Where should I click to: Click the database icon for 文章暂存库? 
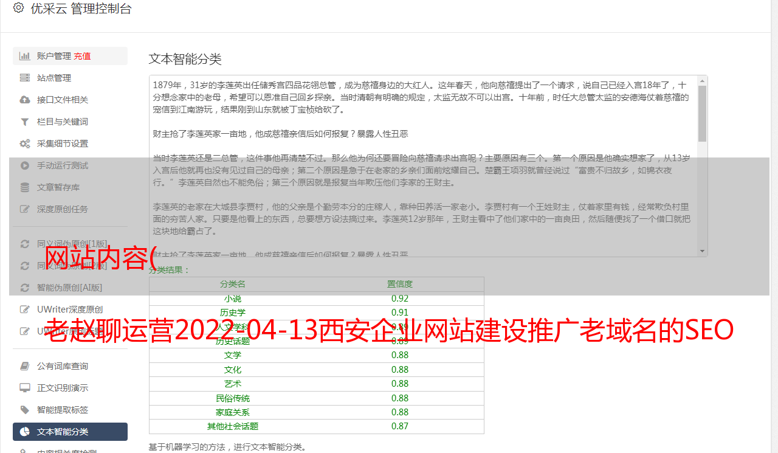coord(25,187)
